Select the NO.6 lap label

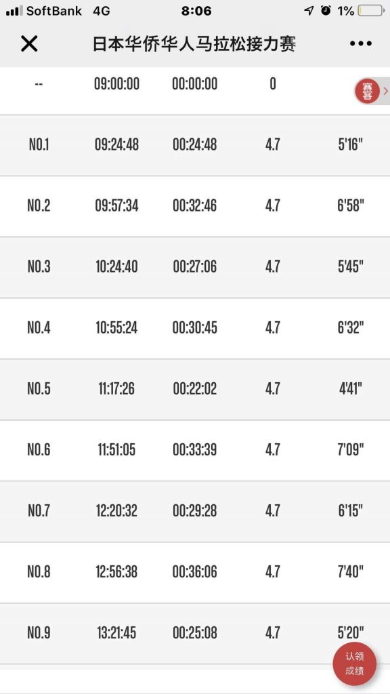(39, 450)
